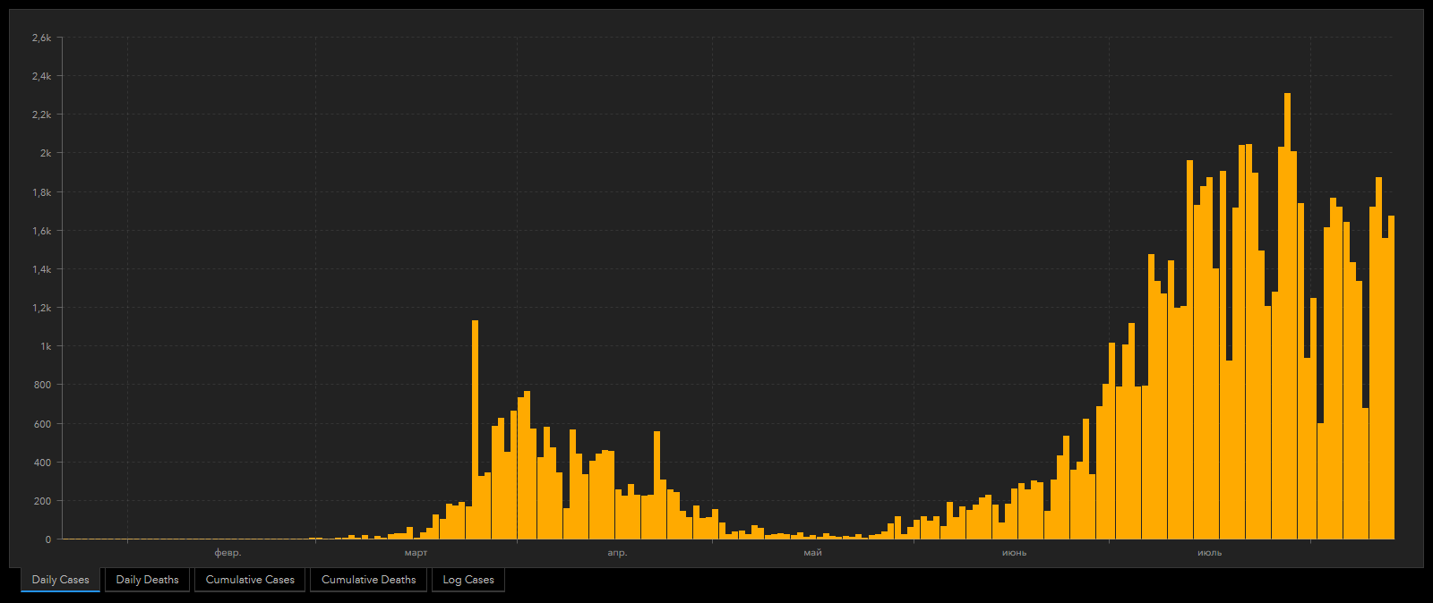Click the '800' y-axis label
Screen dimensions: 1433x603
pyautogui.click(x=43, y=385)
